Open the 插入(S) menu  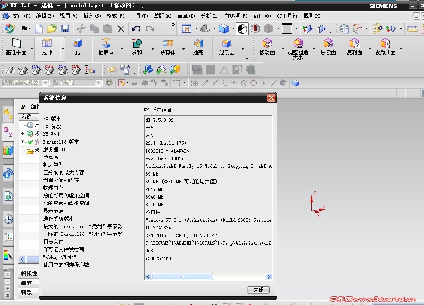pos(92,16)
